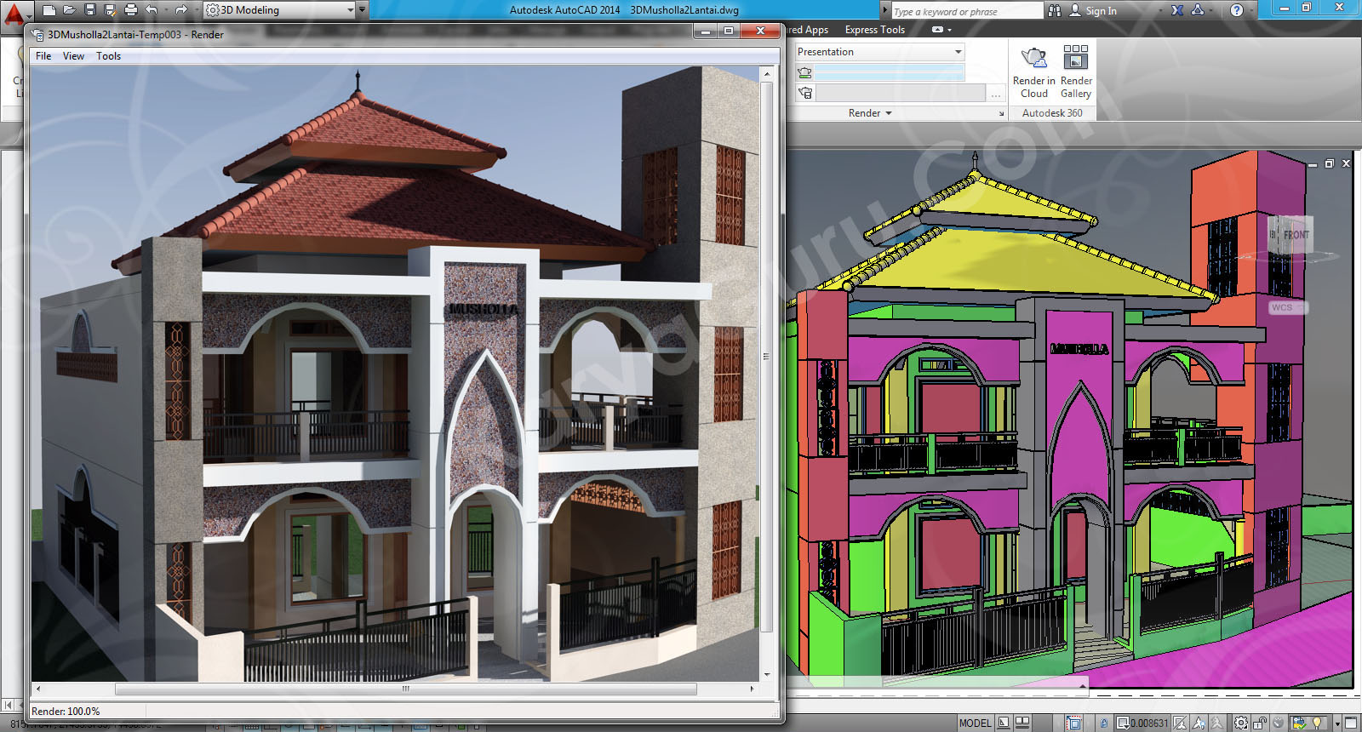Toggle the toolbar lock padlock in status bar

click(1261, 723)
